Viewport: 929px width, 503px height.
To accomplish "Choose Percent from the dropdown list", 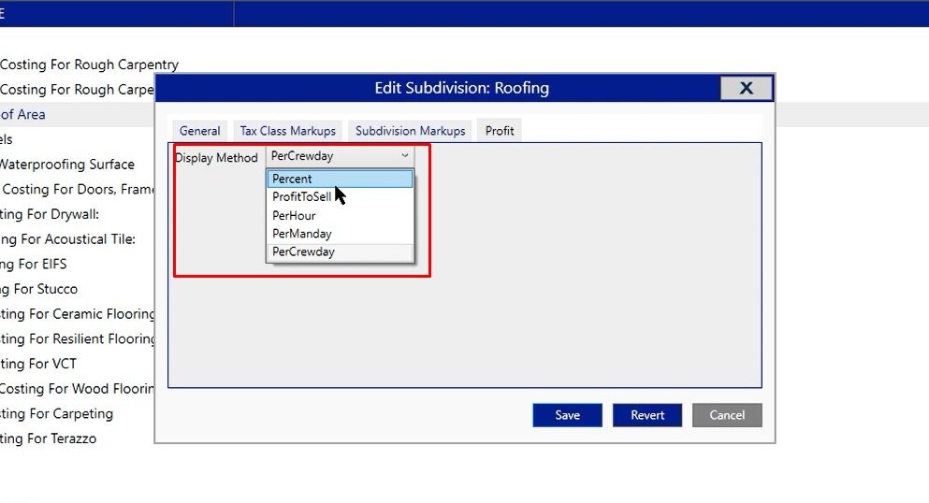I will point(340,179).
